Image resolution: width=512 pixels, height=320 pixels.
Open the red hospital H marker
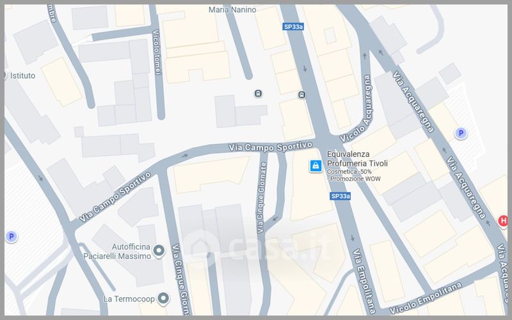pos(503,221)
